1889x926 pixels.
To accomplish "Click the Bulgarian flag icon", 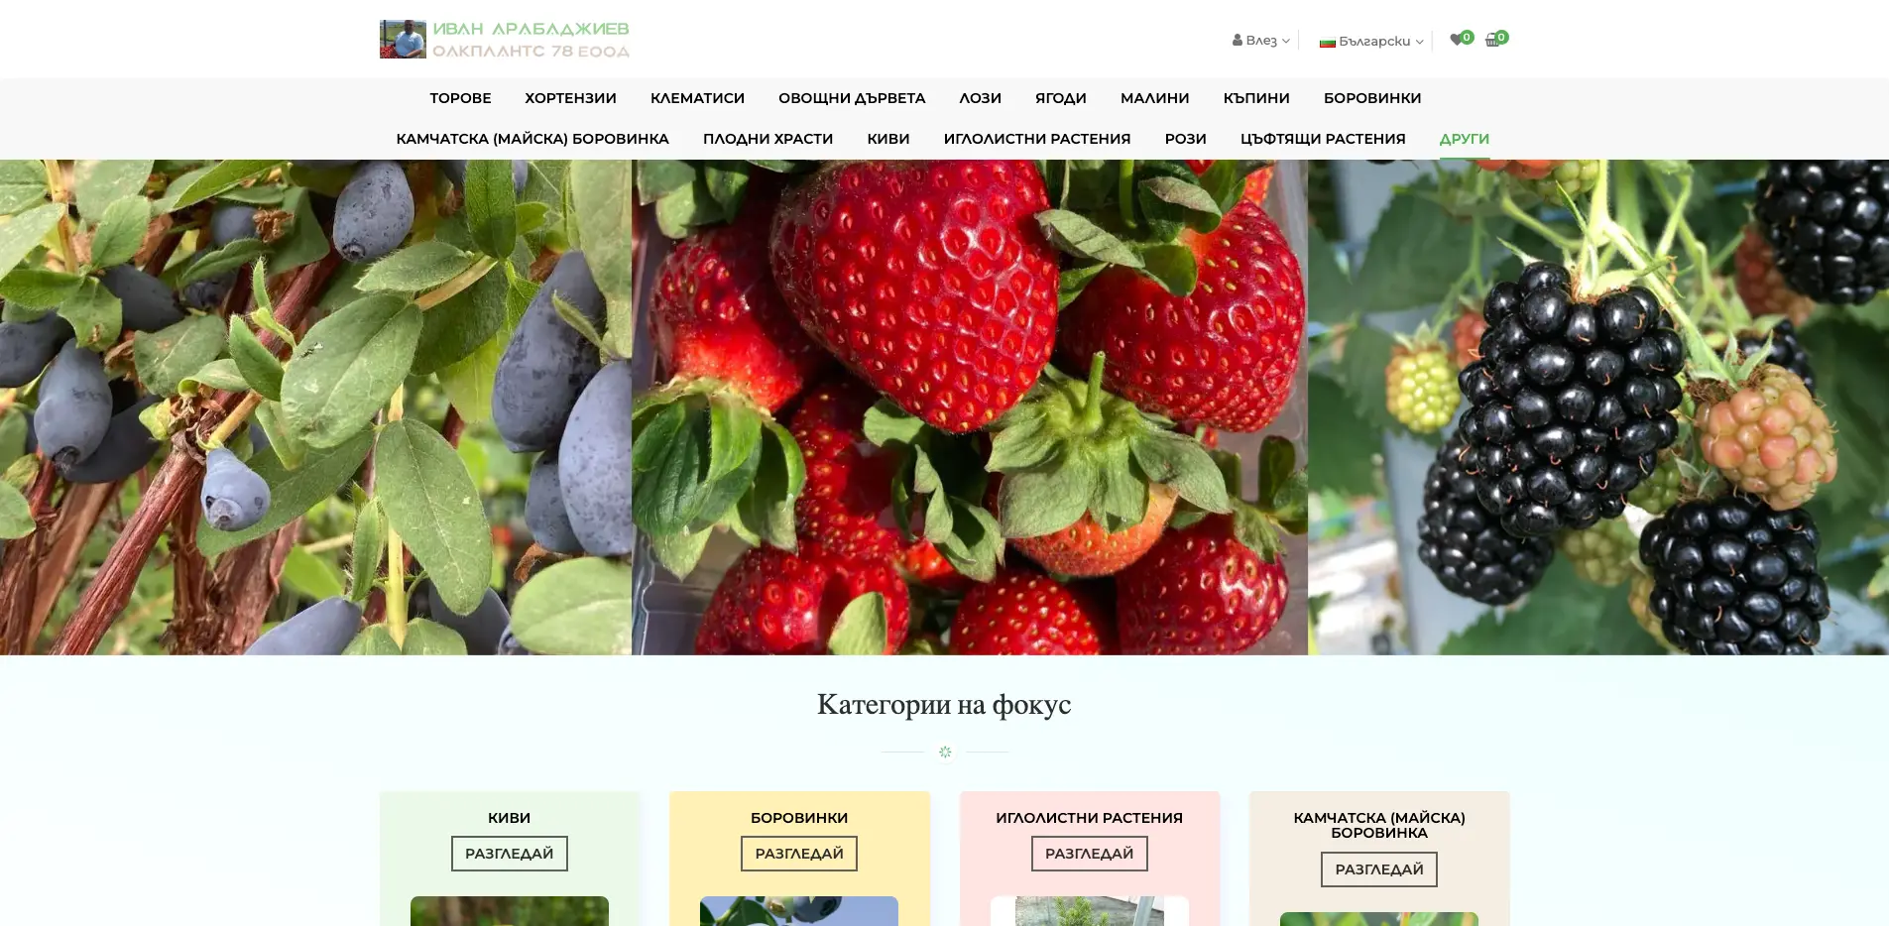I will point(1327,42).
